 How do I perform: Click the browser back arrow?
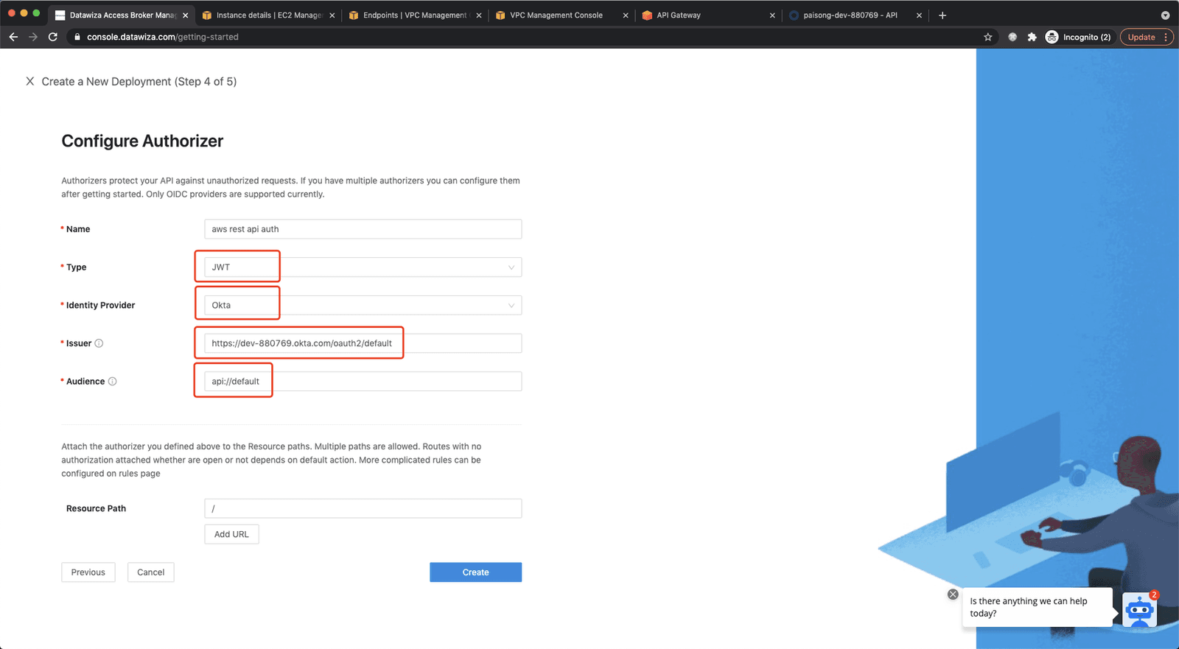13,37
